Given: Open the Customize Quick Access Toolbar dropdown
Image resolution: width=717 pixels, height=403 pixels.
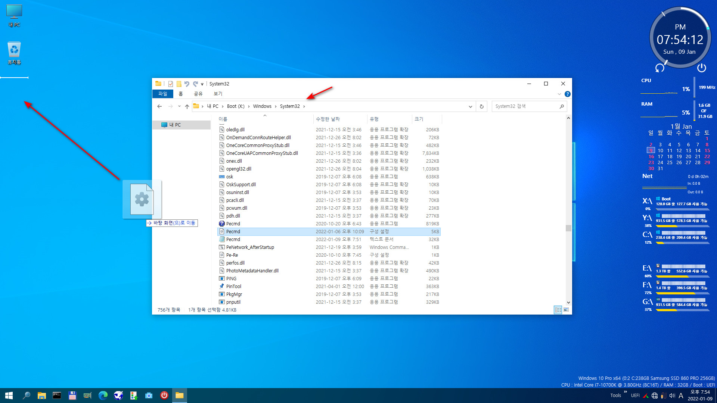Looking at the screenshot, I should point(202,84).
